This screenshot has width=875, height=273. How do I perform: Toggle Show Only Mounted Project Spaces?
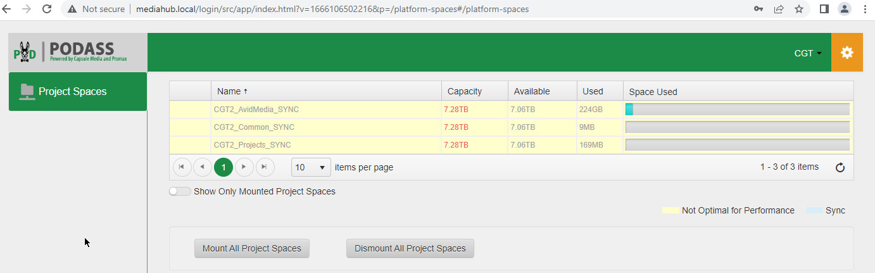(x=180, y=191)
